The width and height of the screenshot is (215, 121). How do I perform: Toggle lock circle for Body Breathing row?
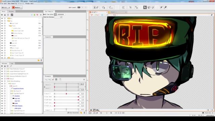(5, 81)
